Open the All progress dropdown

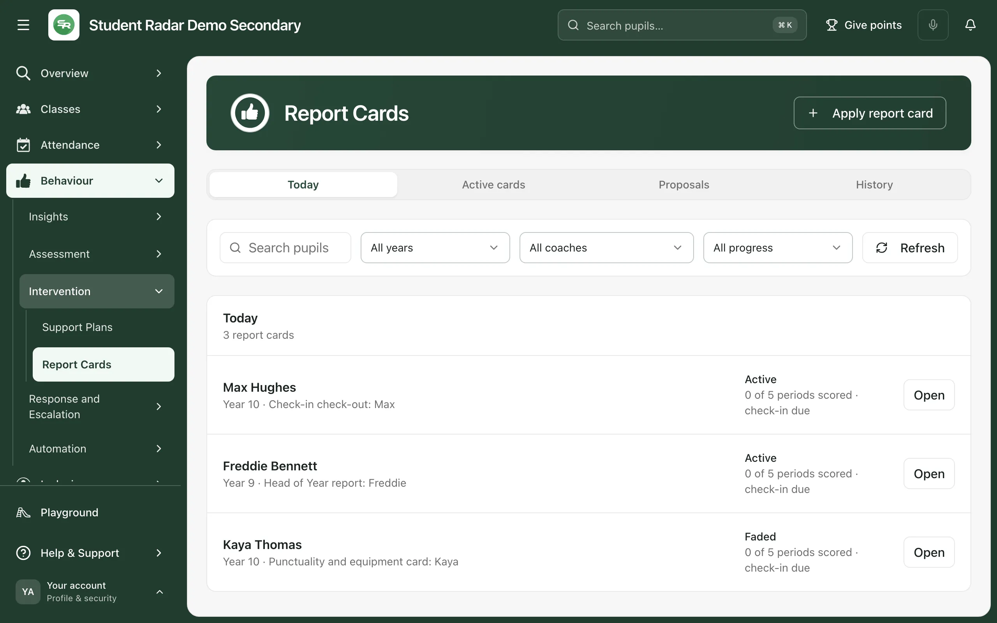click(x=778, y=248)
